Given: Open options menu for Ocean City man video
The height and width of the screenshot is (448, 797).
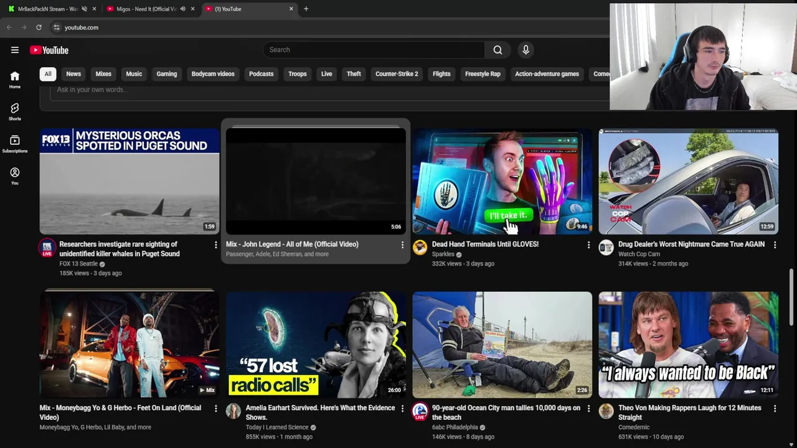Looking at the screenshot, I should click(x=588, y=409).
